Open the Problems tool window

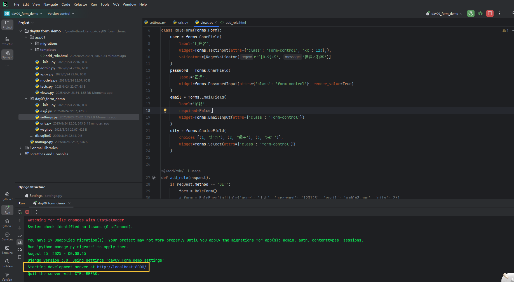tap(7, 263)
